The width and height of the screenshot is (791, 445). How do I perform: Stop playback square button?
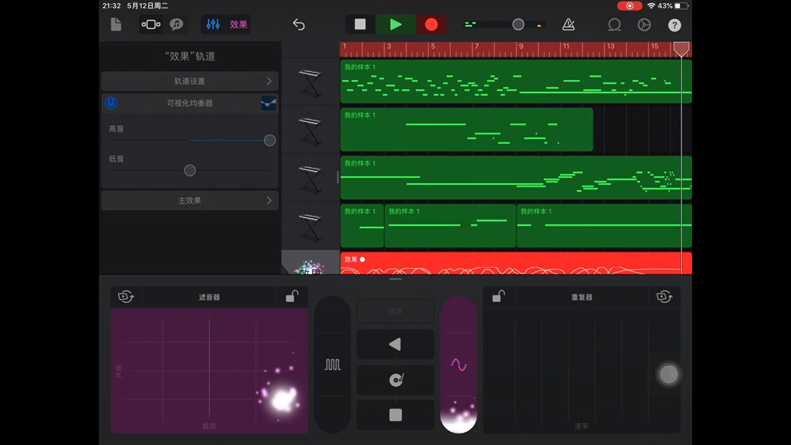(360, 24)
